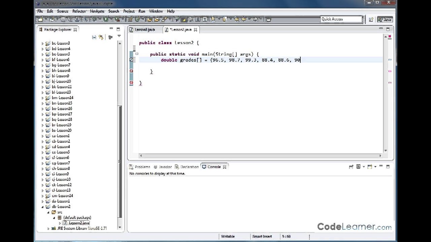431x242 pixels.
Task: Expand the bc-Lesson3 project
Action: (42, 43)
